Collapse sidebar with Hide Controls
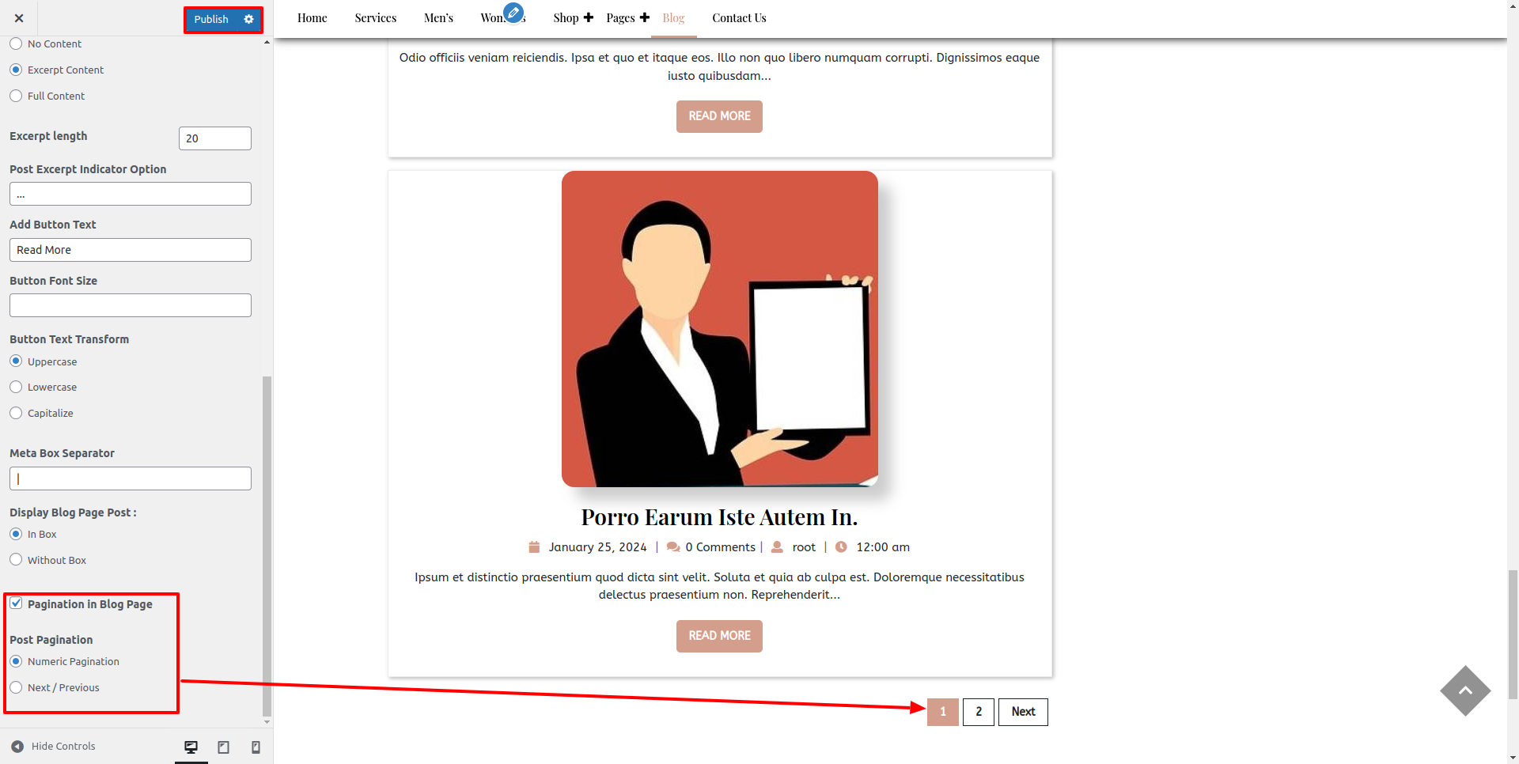The width and height of the screenshot is (1519, 764). click(x=53, y=746)
